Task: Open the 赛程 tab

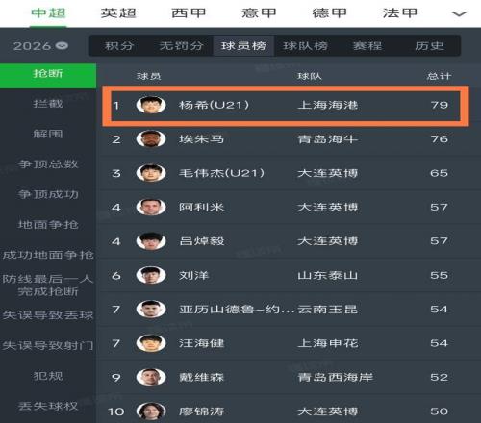Action: (x=367, y=46)
